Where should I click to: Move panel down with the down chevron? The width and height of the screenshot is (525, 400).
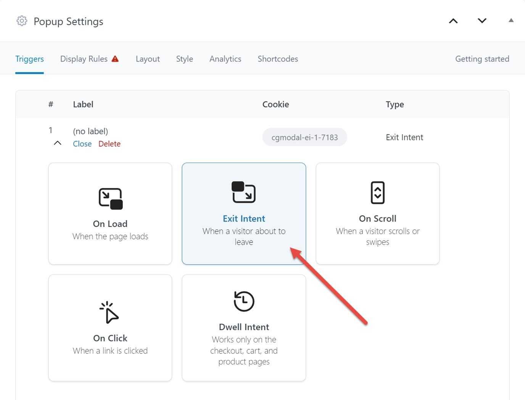[482, 21]
